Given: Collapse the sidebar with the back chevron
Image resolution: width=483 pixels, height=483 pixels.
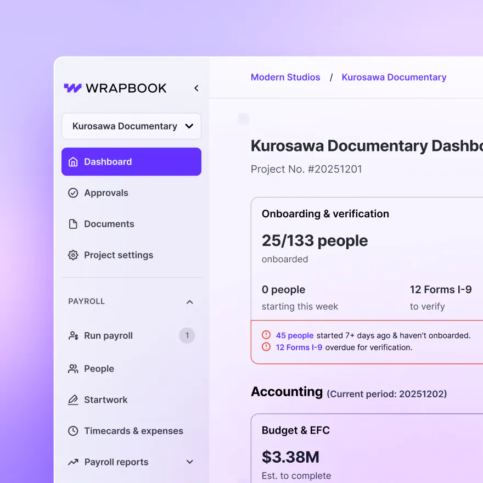Looking at the screenshot, I should 196,88.
